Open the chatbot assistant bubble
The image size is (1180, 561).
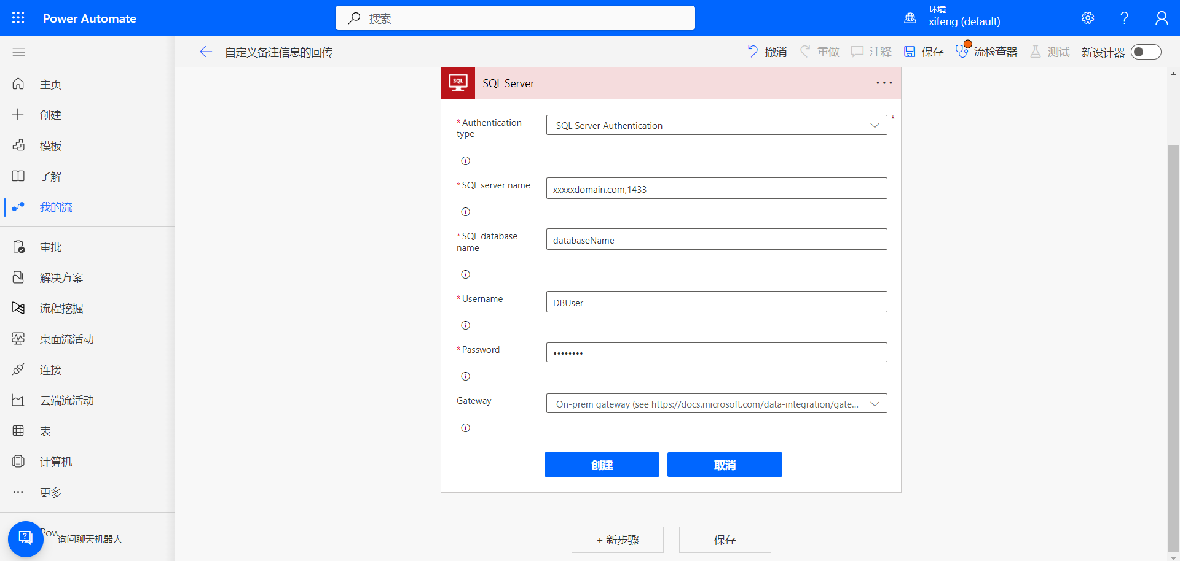tap(26, 539)
